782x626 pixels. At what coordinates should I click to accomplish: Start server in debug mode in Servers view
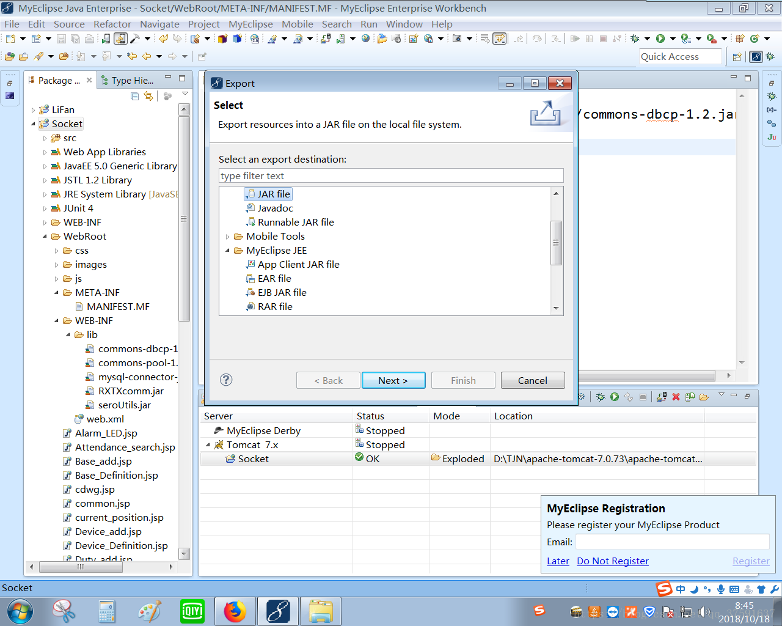point(601,397)
